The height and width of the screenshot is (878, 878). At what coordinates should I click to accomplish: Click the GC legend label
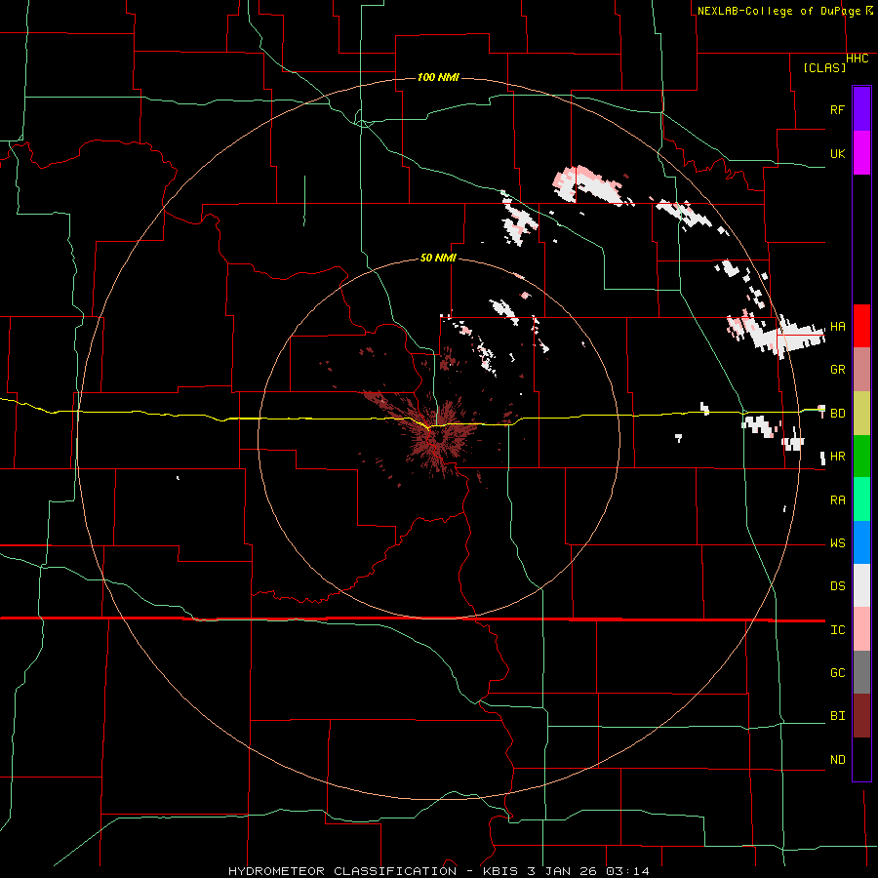[837, 673]
